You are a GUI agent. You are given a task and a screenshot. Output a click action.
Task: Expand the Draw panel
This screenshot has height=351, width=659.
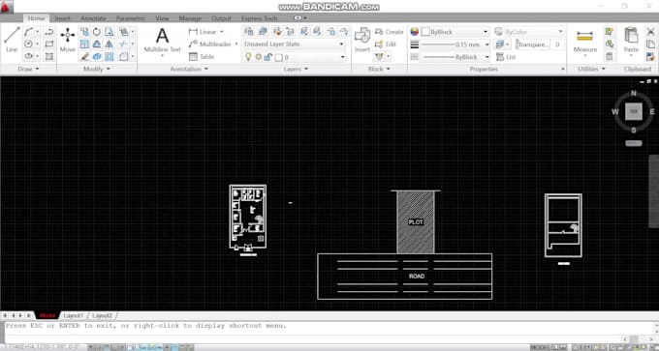pos(28,69)
